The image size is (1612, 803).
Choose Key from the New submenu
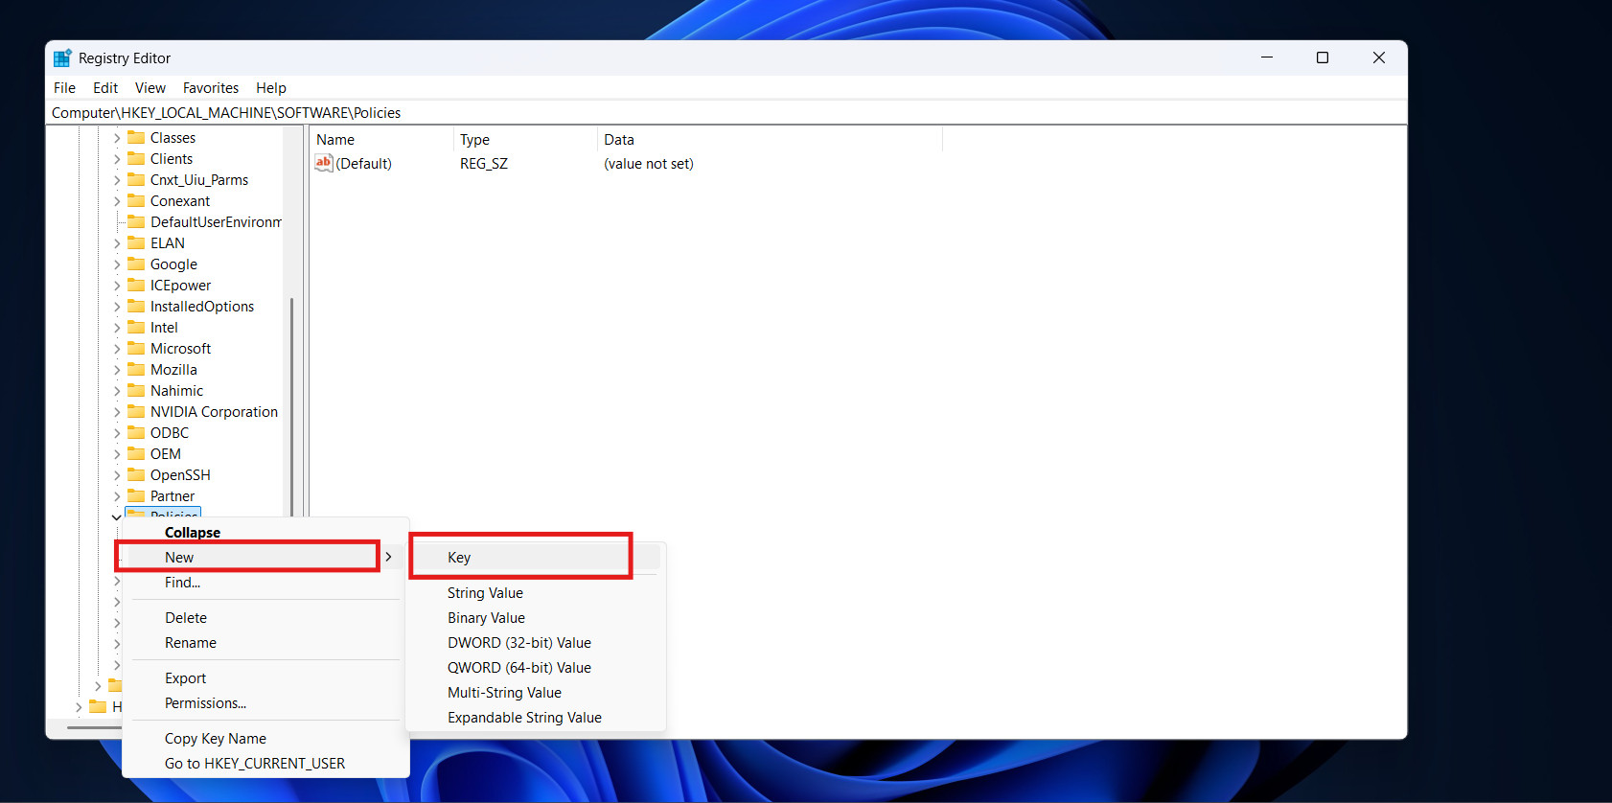click(x=459, y=558)
